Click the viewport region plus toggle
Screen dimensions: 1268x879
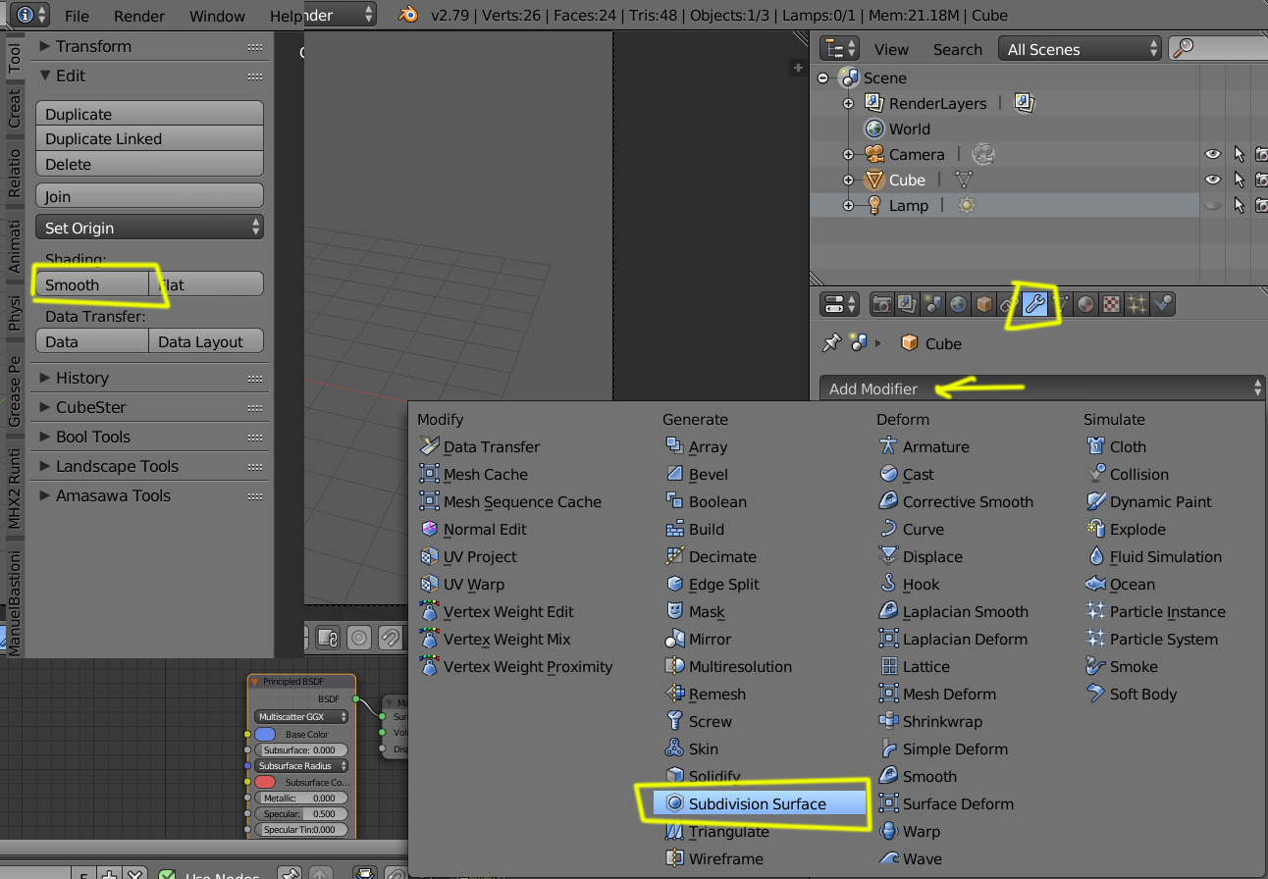pos(798,68)
